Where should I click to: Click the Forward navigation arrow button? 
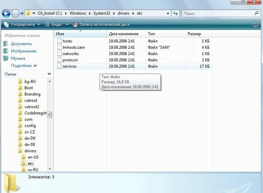(x=15, y=14)
